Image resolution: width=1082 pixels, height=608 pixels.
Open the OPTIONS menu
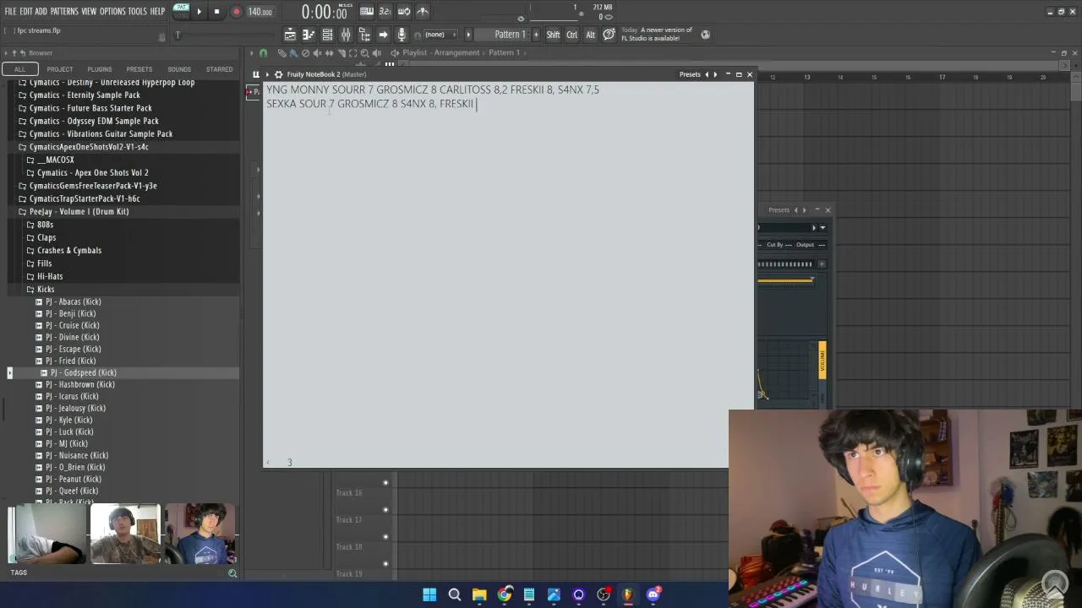click(112, 12)
